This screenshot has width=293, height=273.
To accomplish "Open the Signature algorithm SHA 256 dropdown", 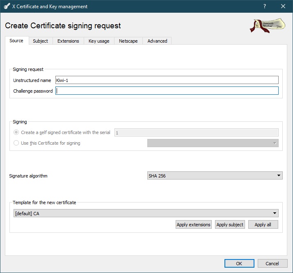I will click(x=215, y=176).
